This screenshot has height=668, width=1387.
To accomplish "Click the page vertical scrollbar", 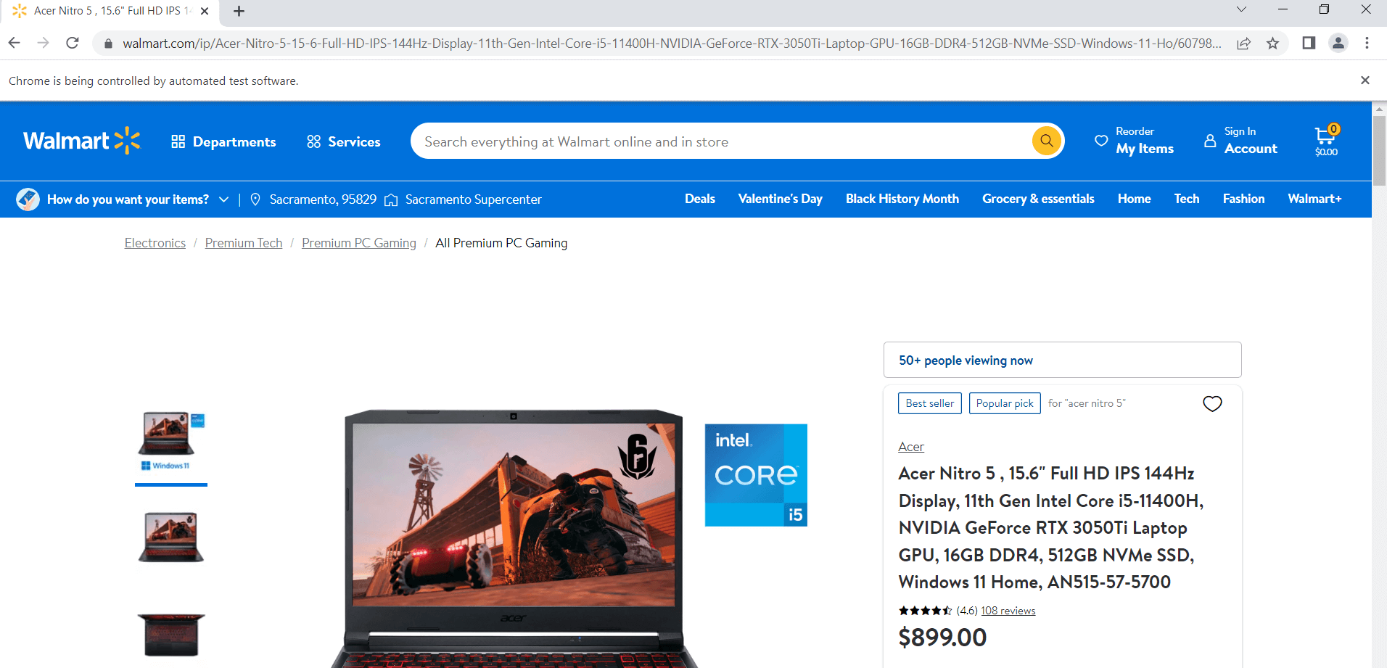I will click(x=1379, y=150).
